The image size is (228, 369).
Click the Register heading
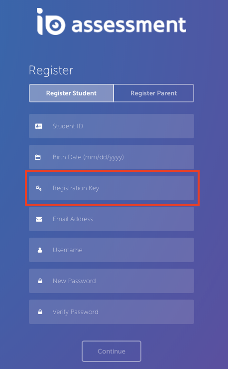point(51,70)
